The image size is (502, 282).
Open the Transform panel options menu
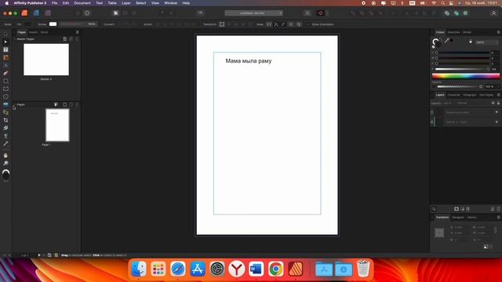[x=498, y=218]
